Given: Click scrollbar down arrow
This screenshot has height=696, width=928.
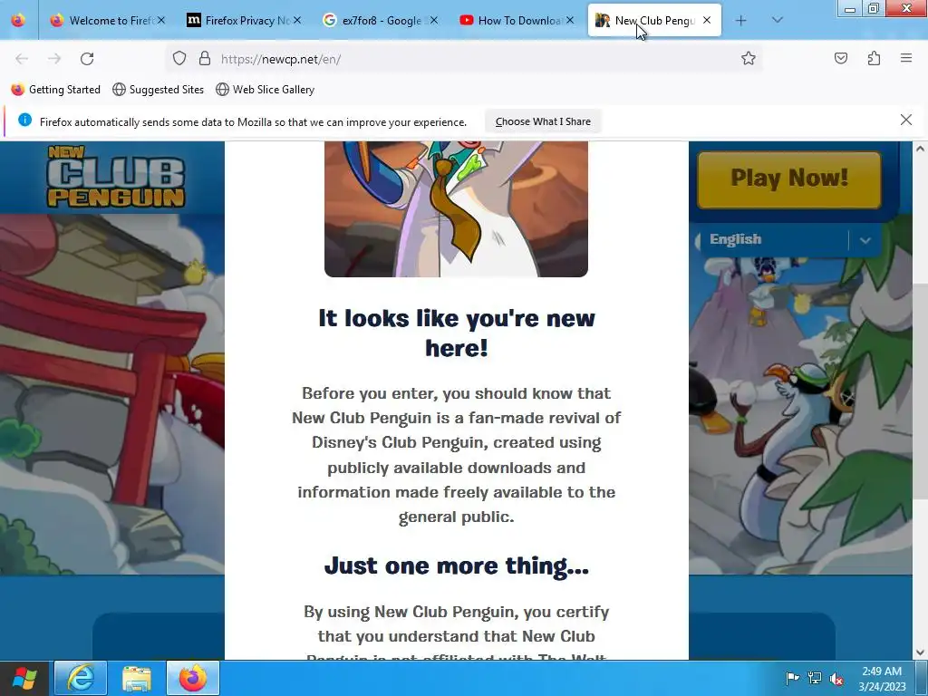Looking at the screenshot, I should pos(920,652).
